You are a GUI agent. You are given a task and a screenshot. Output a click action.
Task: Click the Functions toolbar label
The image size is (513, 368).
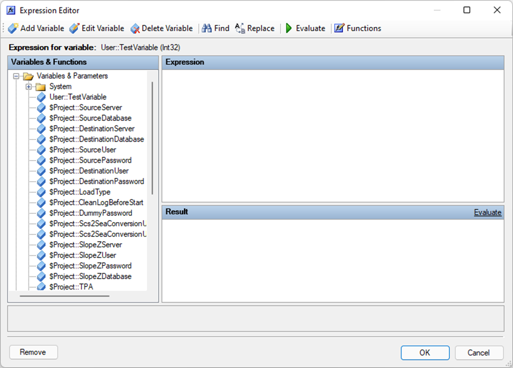pos(364,28)
